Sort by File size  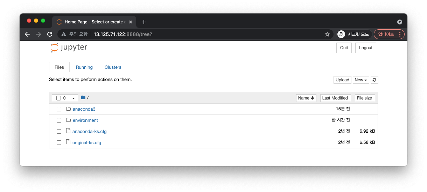[364, 98]
